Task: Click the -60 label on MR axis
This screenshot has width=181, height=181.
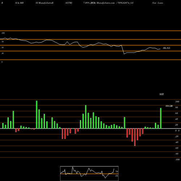Action: [x=177, y=148]
